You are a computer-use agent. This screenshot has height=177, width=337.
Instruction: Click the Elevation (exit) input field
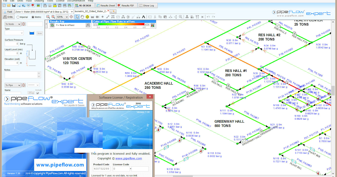pyautogui.click(x=12, y=63)
